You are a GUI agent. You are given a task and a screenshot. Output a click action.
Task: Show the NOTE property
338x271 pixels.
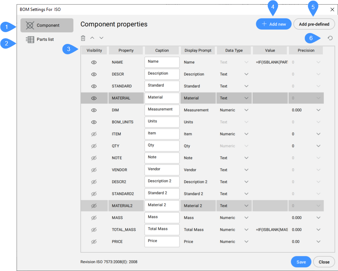pyautogui.click(x=94, y=158)
